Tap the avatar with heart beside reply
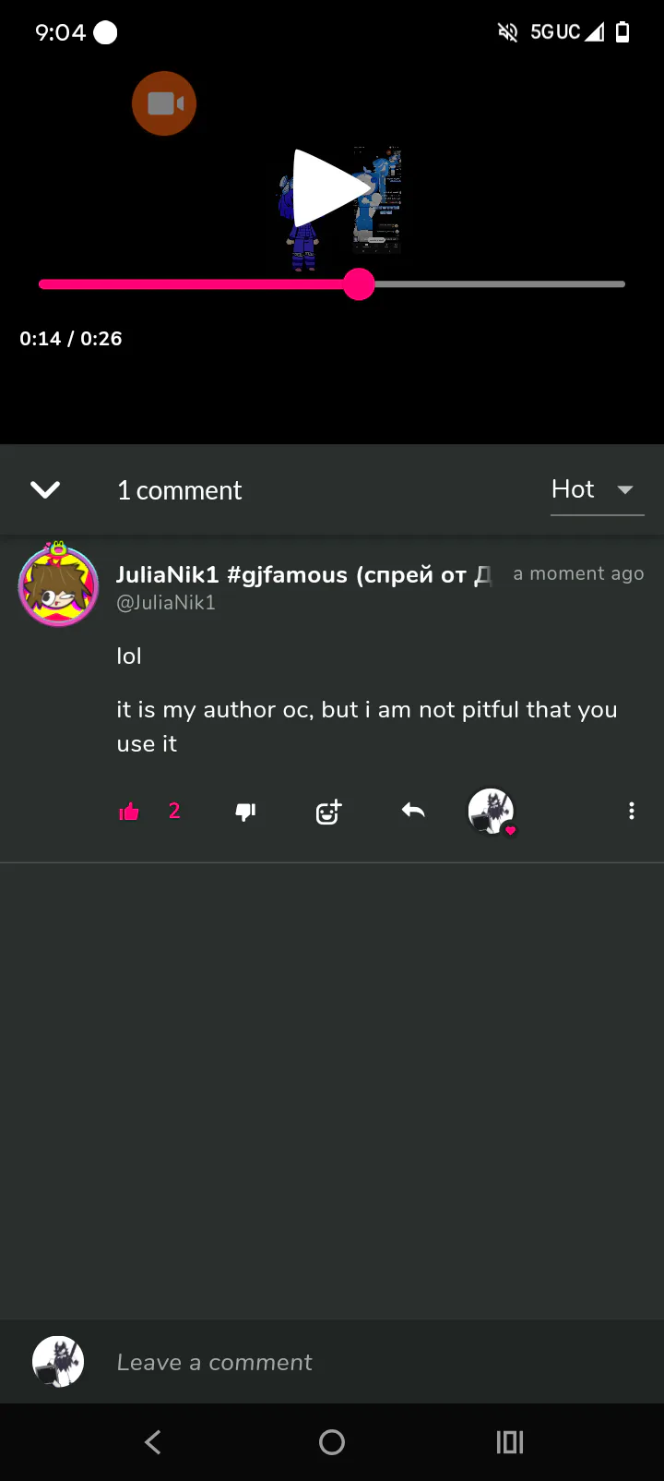This screenshot has width=664, height=1481. [x=492, y=812]
